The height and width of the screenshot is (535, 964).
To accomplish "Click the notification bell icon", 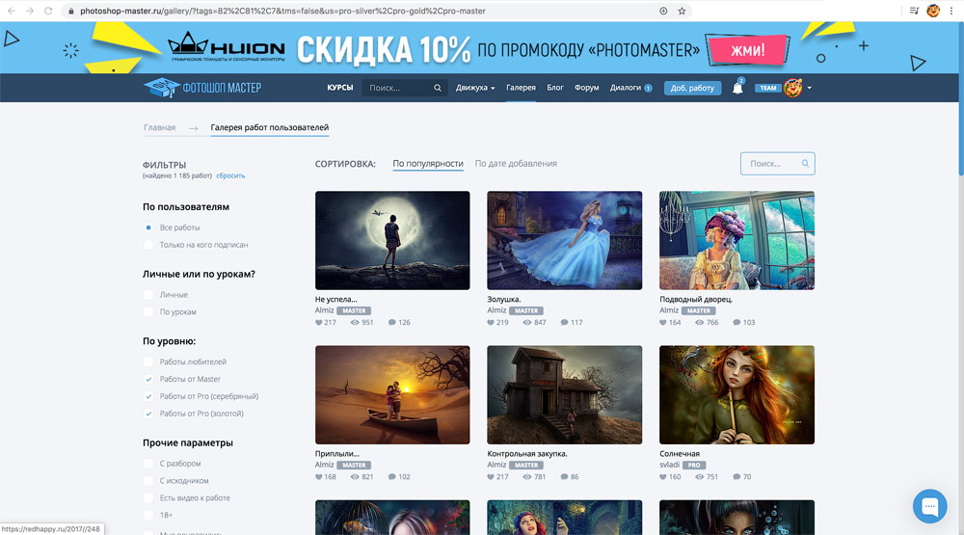I will (737, 88).
